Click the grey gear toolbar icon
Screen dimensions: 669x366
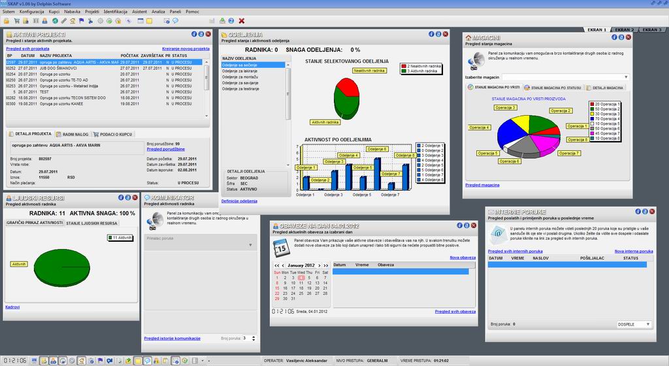pyautogui.click(x=100, y=20)
